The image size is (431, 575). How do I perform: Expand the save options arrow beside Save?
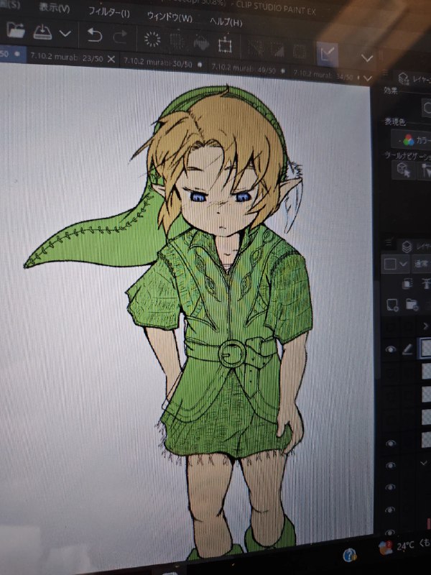(x=65, y=34)
